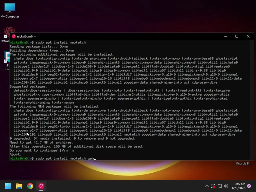The width and height of the screenshot is (256, 192).
Task: Click the Recycle Bin desktop label
Action: click(243, 163)
